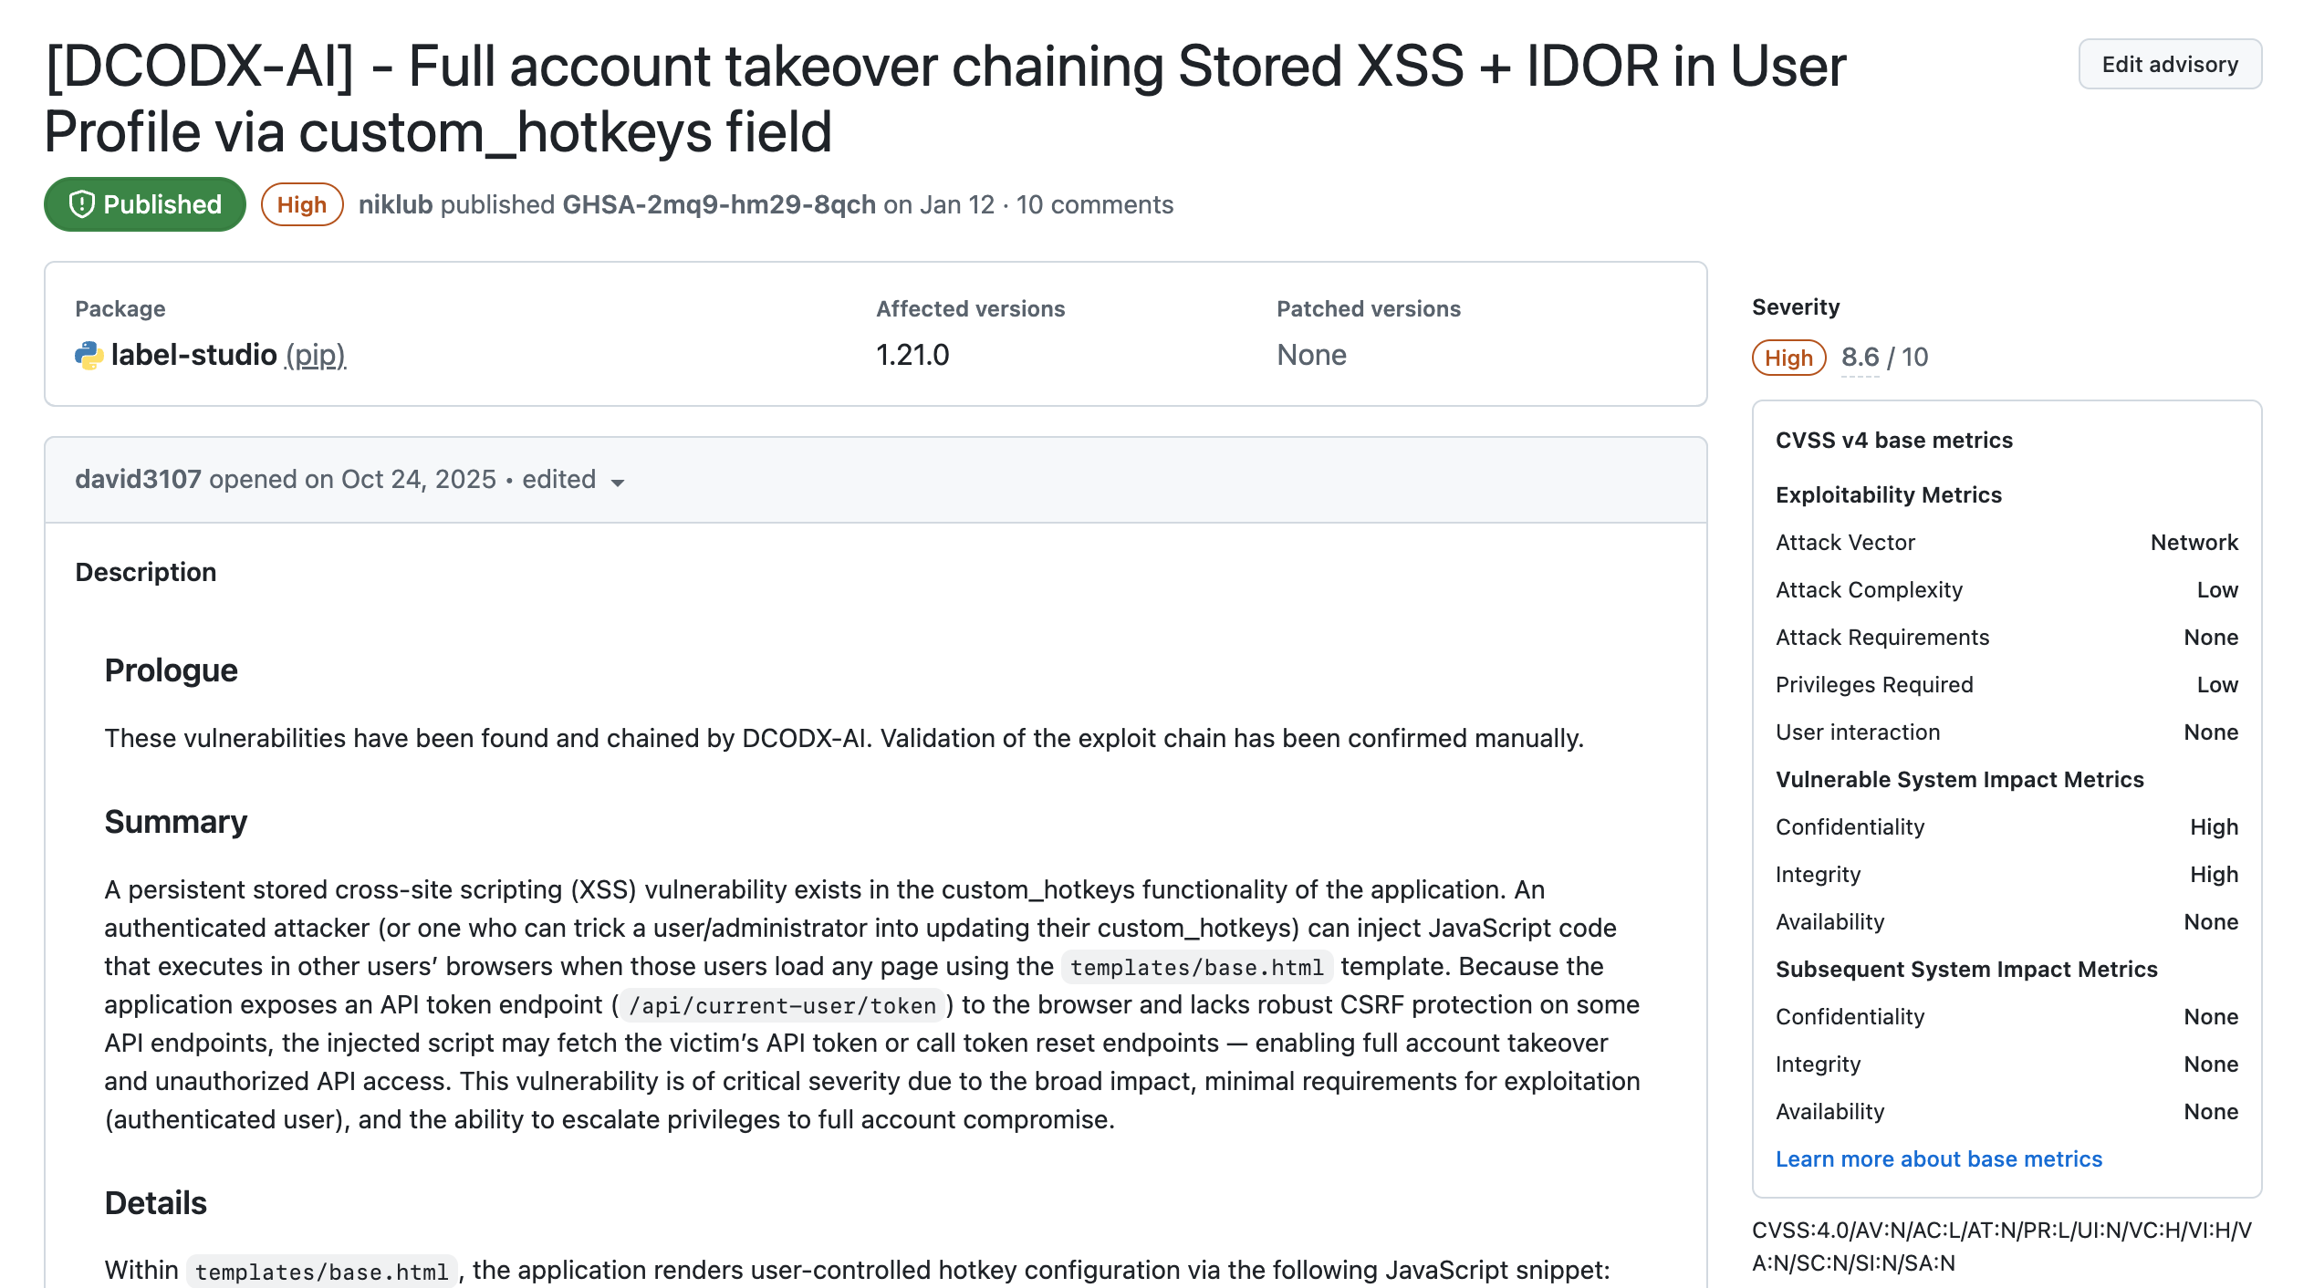Click the Edit advisory button
Screen dimensions: 2314x1288
(x=2169, y=65)
